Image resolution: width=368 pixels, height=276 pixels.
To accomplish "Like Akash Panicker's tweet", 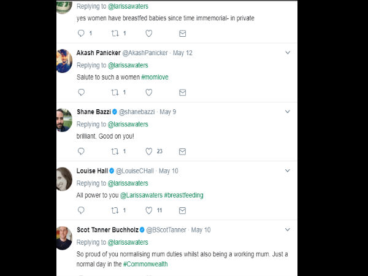I will [x=148, y=92].
